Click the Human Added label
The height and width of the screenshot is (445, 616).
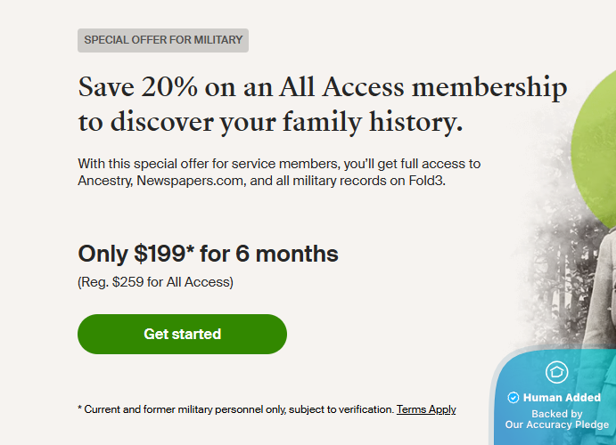coord(562,398)
